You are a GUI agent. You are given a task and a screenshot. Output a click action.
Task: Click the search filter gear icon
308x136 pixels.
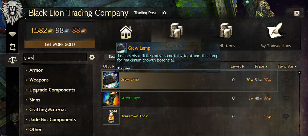(92, 57)
